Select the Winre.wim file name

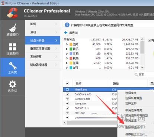coord(80,104)
